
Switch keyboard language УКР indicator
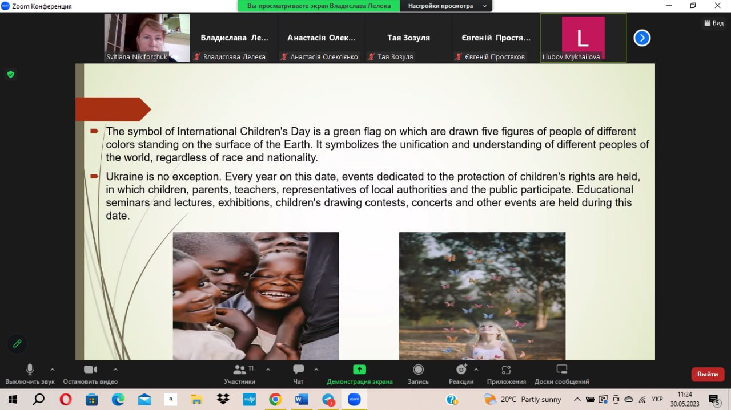click(657, 399)
